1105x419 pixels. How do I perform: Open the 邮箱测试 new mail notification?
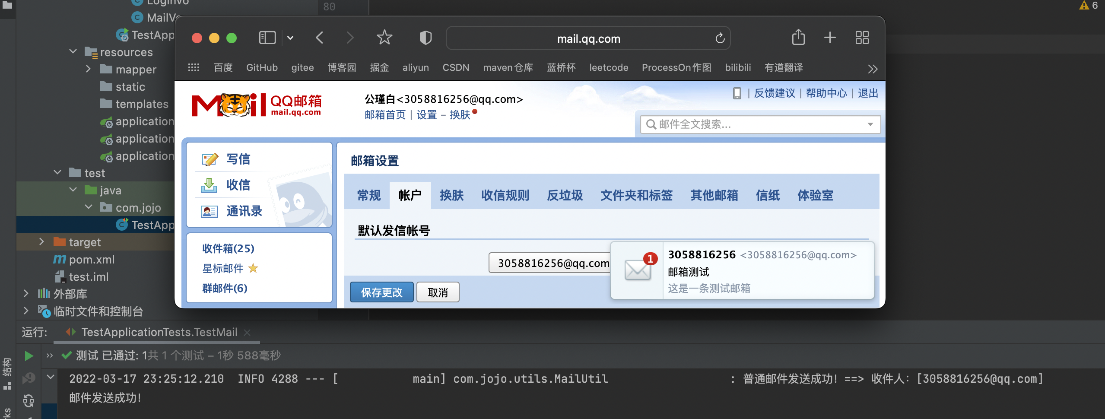pos(743,270)
